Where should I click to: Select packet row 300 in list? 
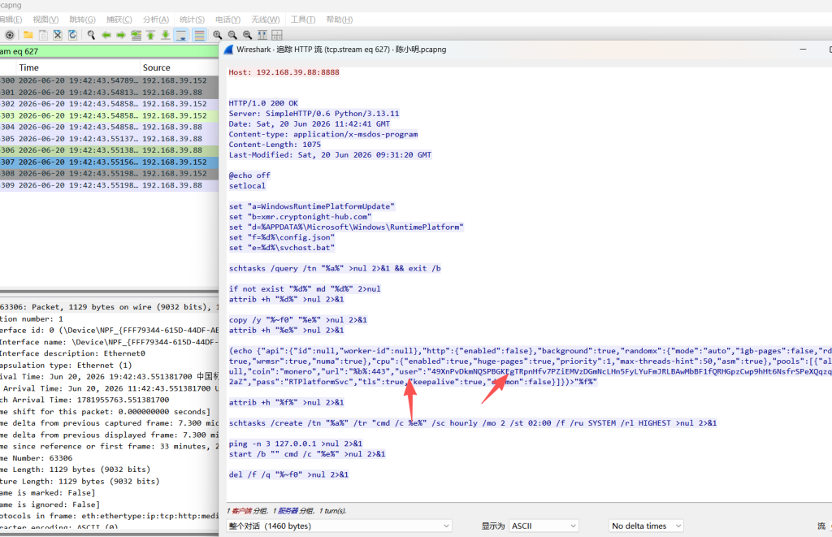(x=109, y=80)
